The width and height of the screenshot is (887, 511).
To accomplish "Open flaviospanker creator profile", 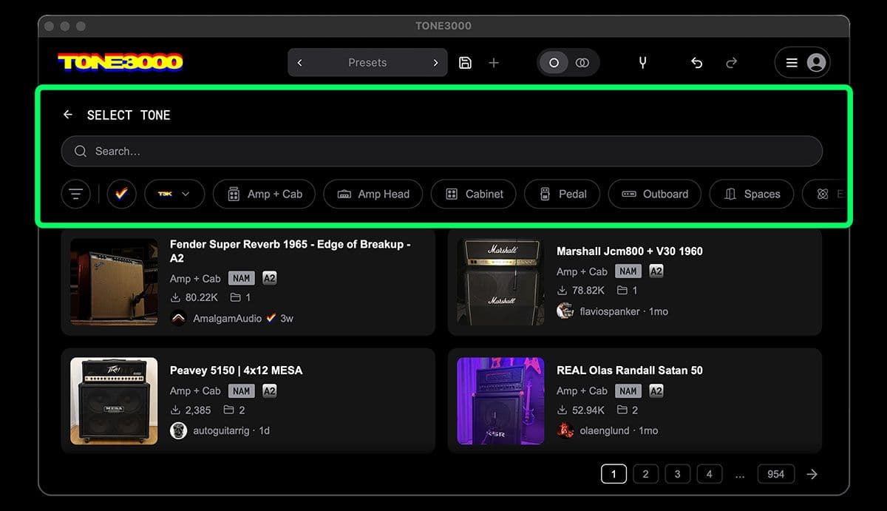I will click(610, 311).
